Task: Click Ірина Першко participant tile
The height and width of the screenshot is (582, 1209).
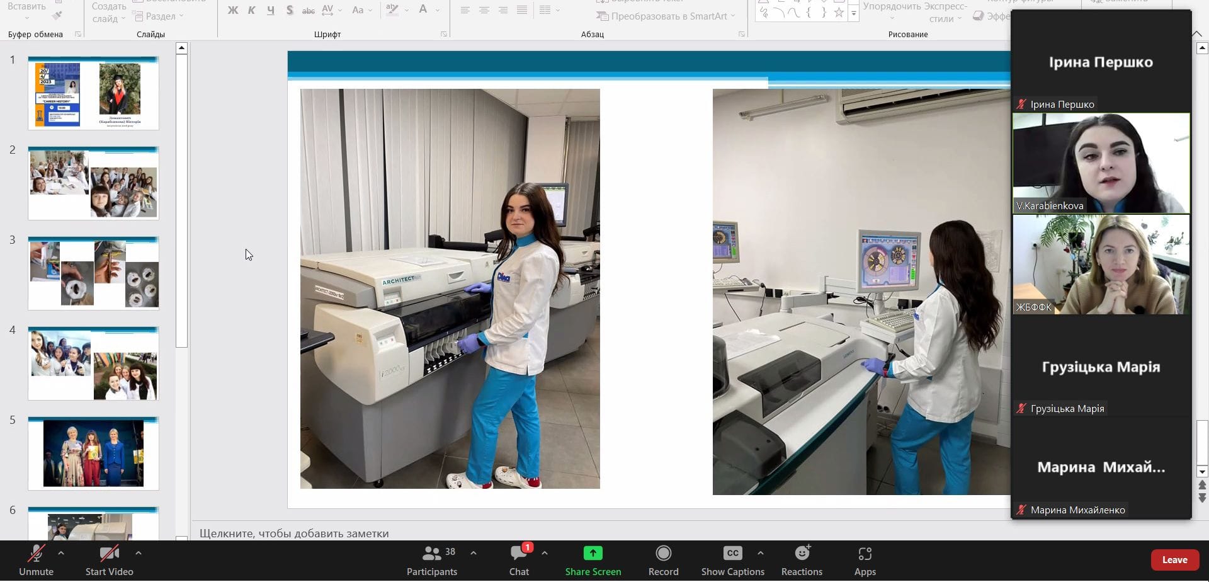Action: point(1101,62)
